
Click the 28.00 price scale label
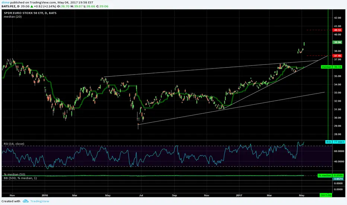(337, 134)
